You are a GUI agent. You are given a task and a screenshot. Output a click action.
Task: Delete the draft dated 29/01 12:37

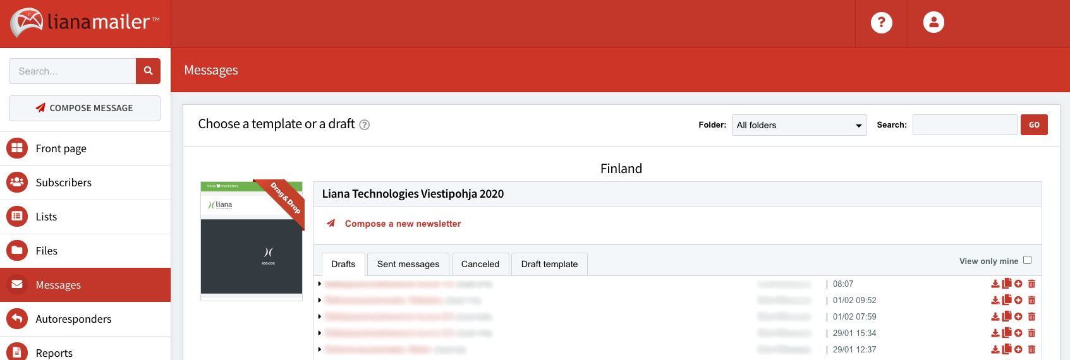point(1031,349)
